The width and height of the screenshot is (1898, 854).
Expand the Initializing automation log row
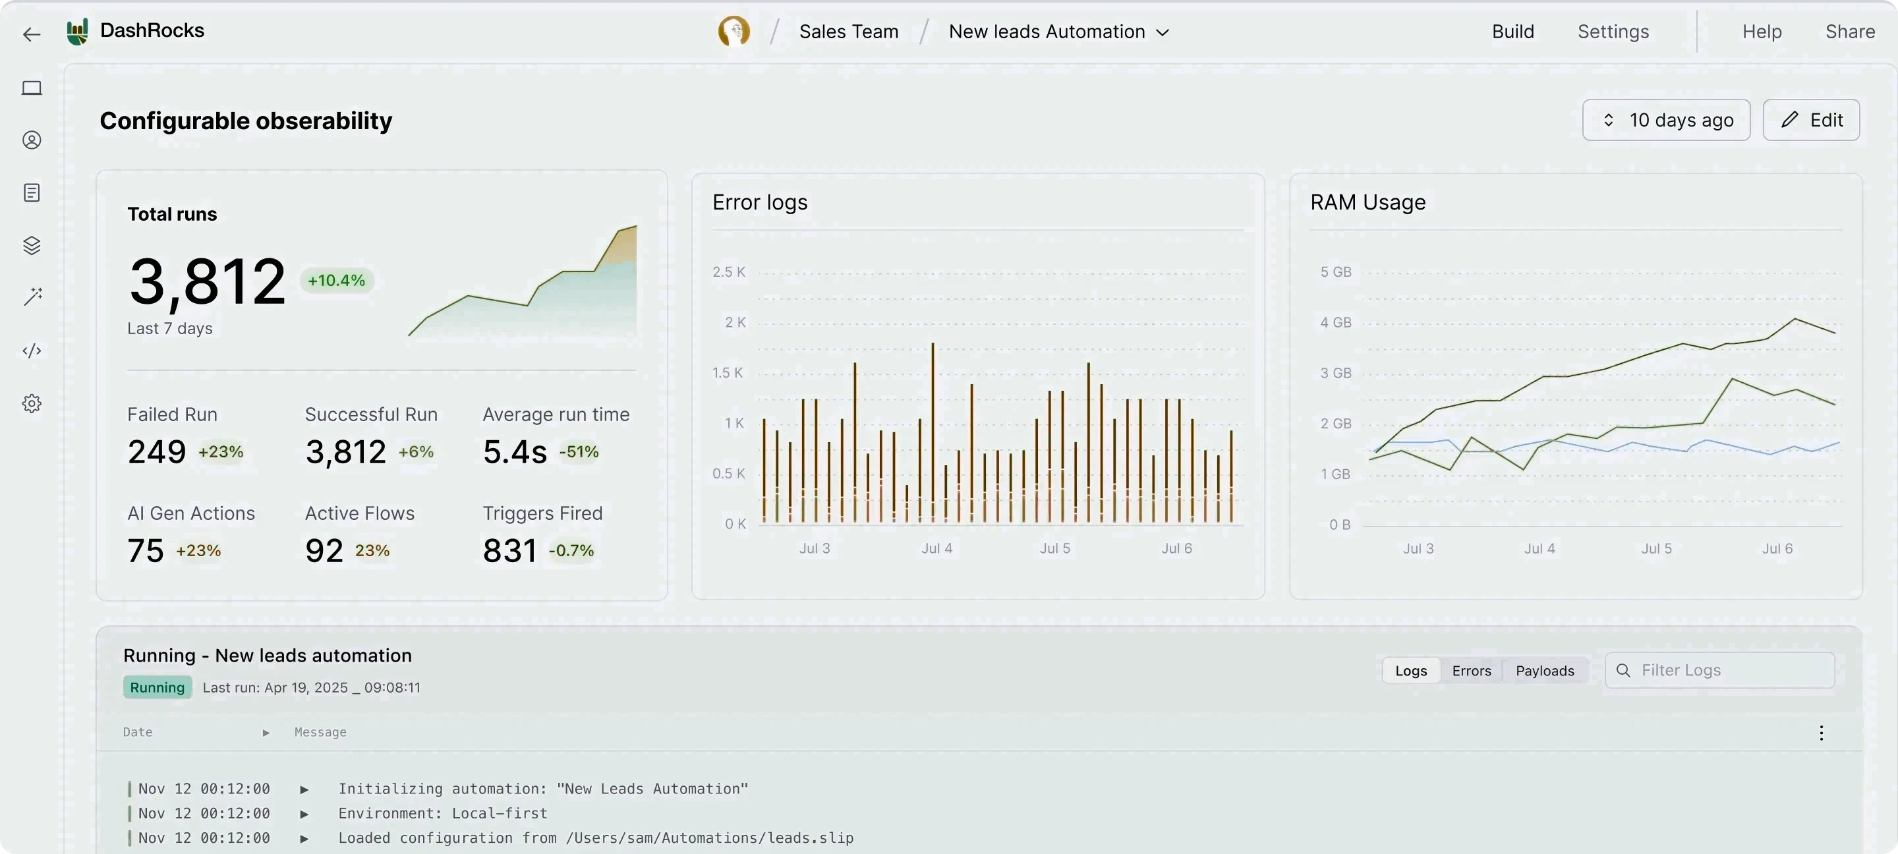click(304, 789)
